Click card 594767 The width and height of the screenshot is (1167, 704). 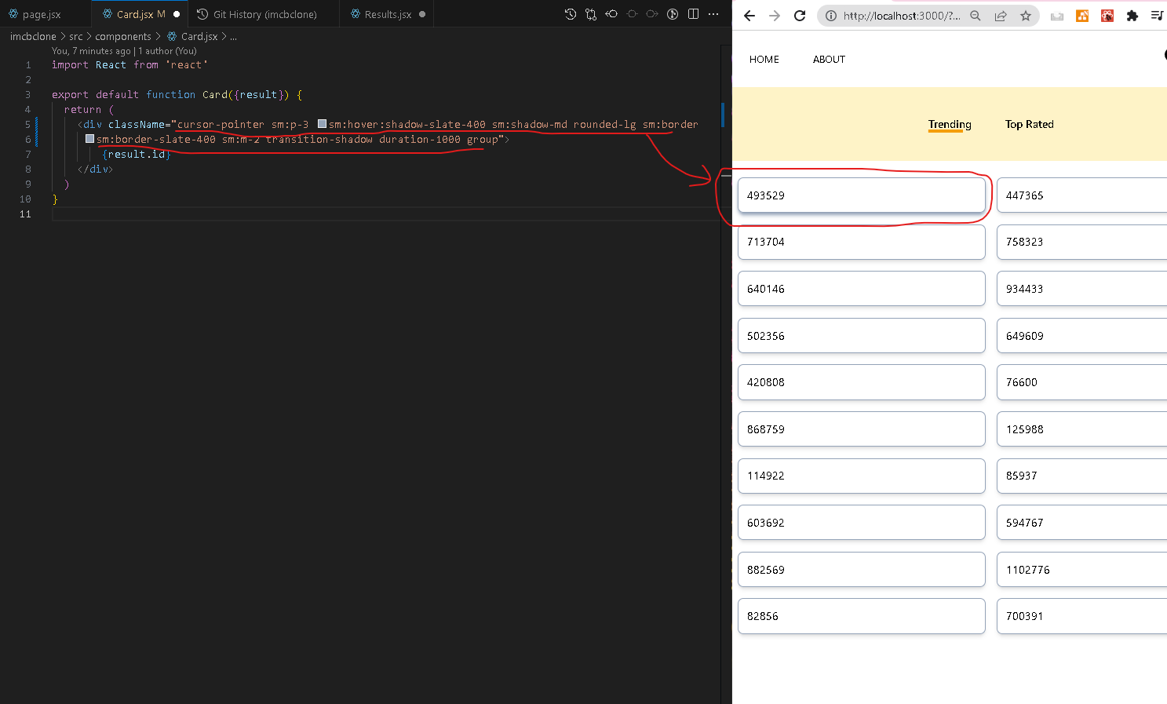(1081, 522)
